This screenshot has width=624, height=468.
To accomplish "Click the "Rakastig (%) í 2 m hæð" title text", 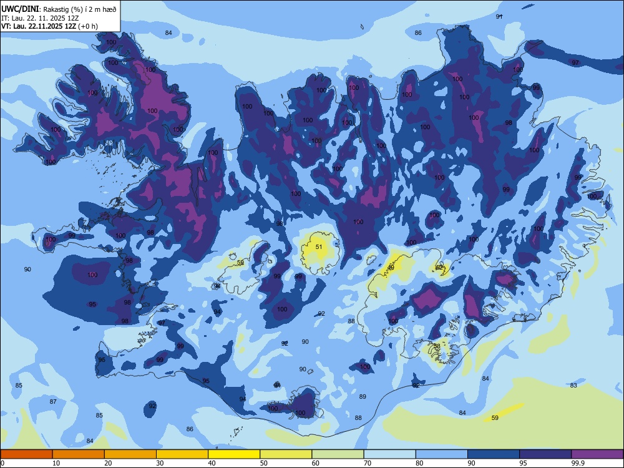I will point(80,9).
